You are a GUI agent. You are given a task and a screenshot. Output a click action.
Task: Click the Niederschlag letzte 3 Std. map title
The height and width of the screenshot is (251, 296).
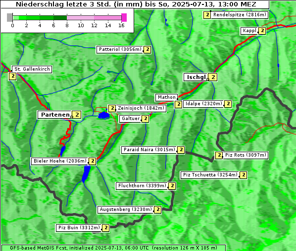pos(136,4)
